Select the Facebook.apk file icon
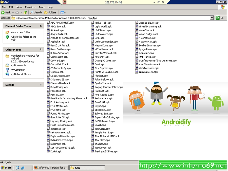The height and width of the screenshot is (171, 228). pos(48,91)
